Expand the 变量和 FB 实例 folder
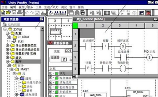Image resolution: width=158 pixels, height=97 pixels. [x=7, y=53]
